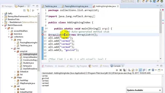The height and width of the screenshot is (93, 165).
Task: Click the Quick Access search field
Action: pos(127,1)
